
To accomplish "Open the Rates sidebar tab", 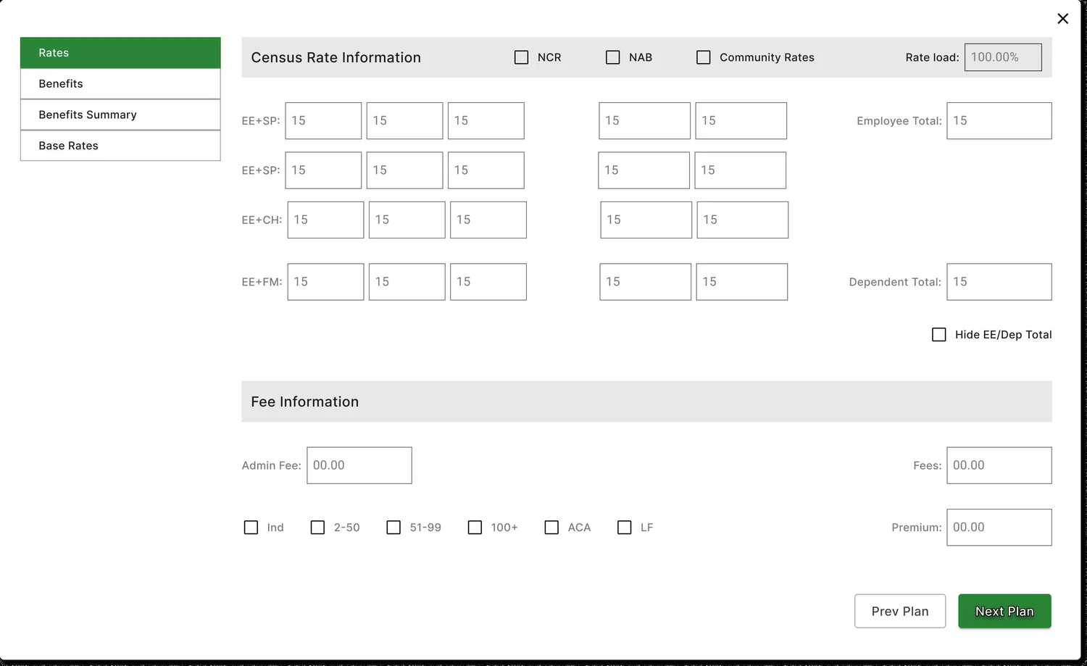I will pos(120,53).
